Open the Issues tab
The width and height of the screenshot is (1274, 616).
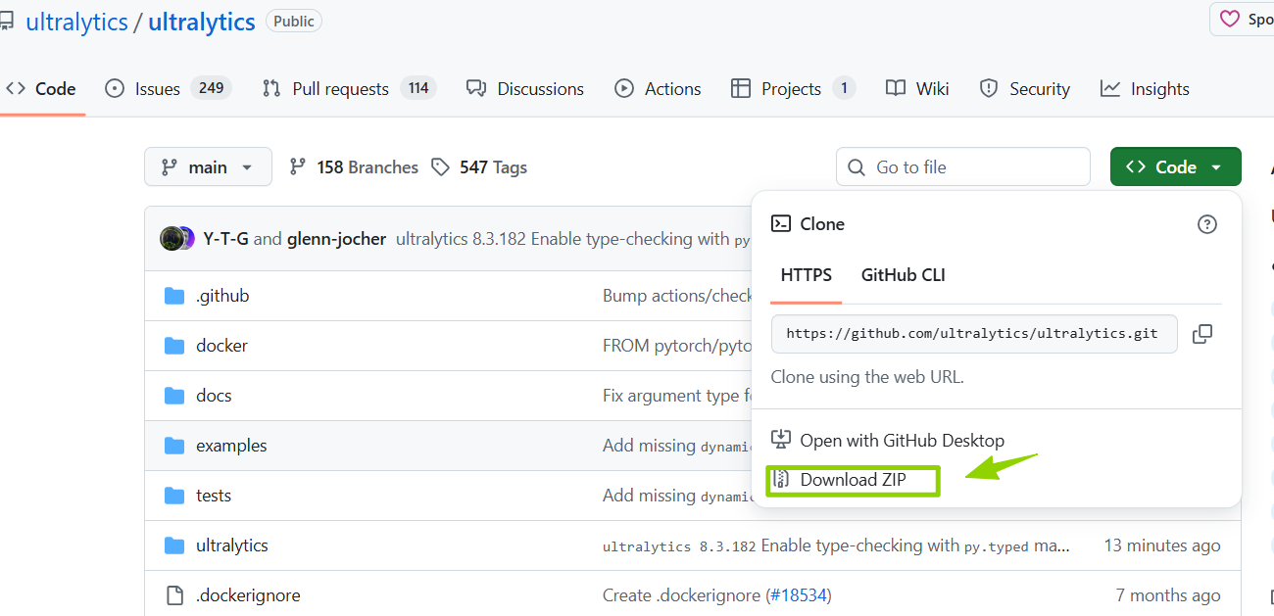170,89
